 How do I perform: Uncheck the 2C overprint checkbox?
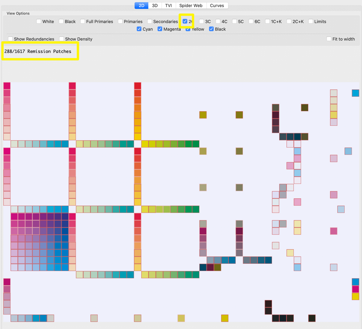coord(185,21)
